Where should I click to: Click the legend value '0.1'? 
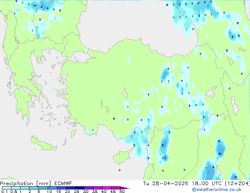4,191
